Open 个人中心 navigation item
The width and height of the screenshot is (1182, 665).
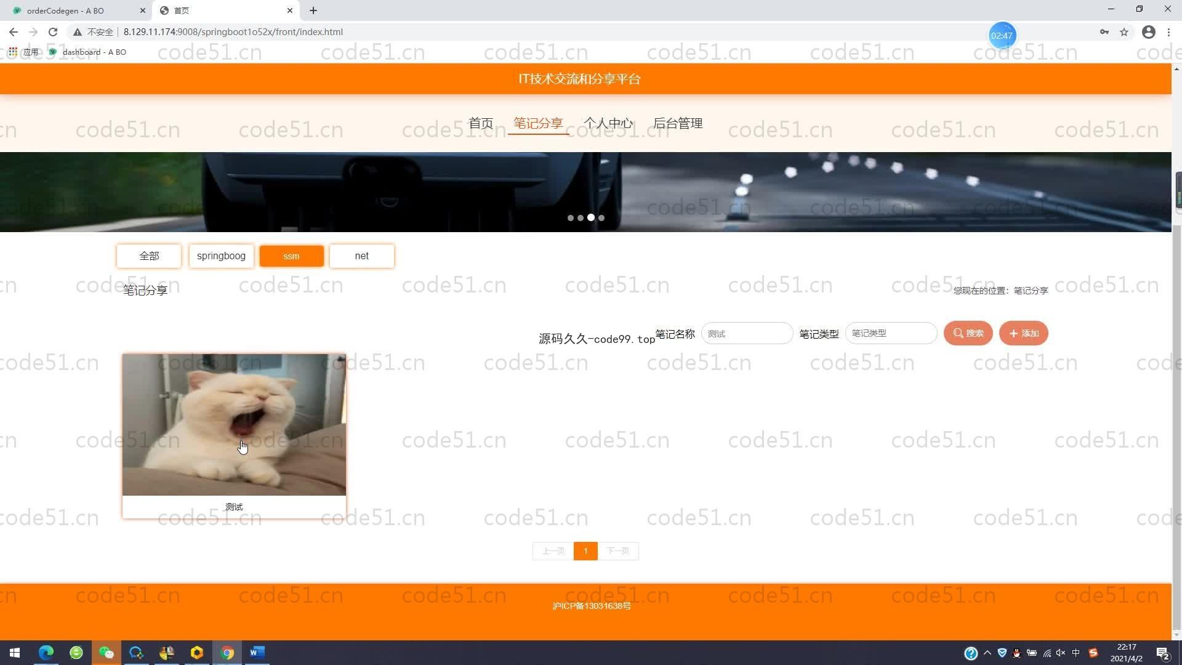608,123
